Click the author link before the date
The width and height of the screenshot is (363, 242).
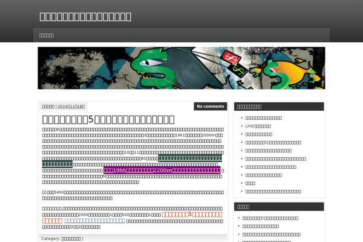pos(48,106)
